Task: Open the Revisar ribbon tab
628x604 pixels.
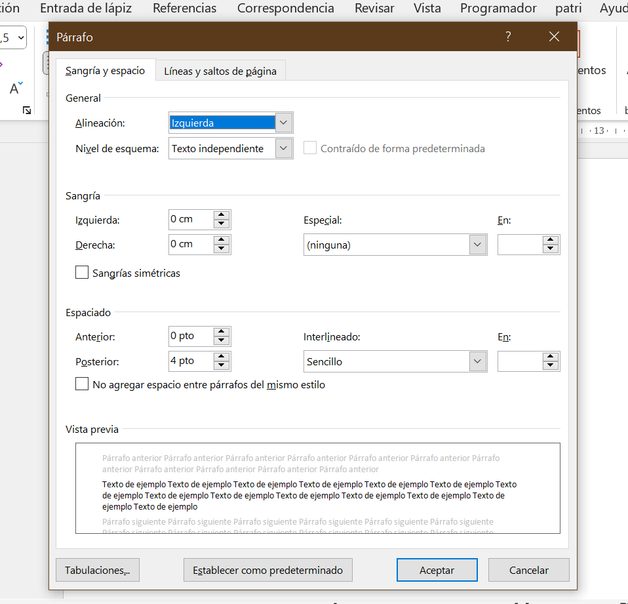Action: 374,8
